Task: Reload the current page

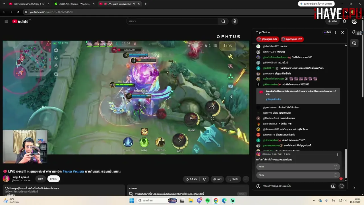Action: 18,12
